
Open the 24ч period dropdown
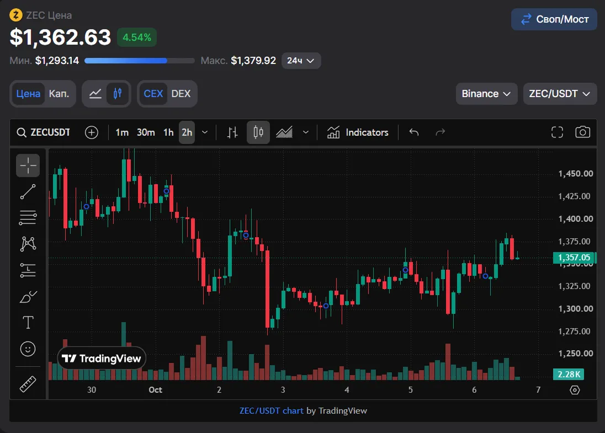coord(301,61)
